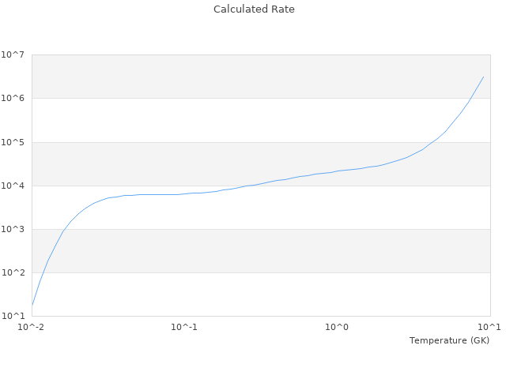Click the 10^2 y-axis tick label
Image resolution: width=506 pixels, height=379 pixels.
13,272
